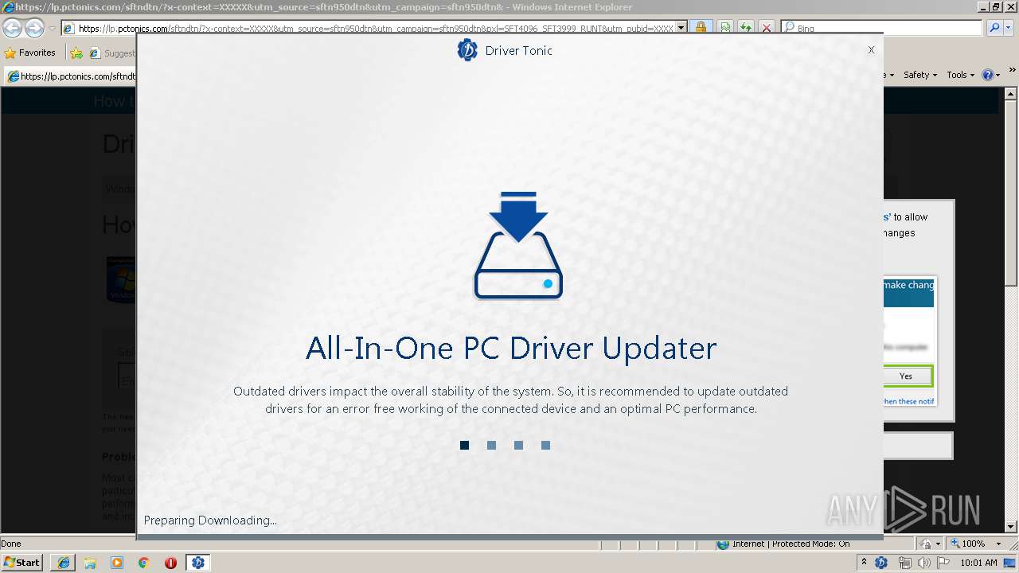Click Add to Favorites bar star icon
The width and height of the screenshot is (1019, 573).
76,53
